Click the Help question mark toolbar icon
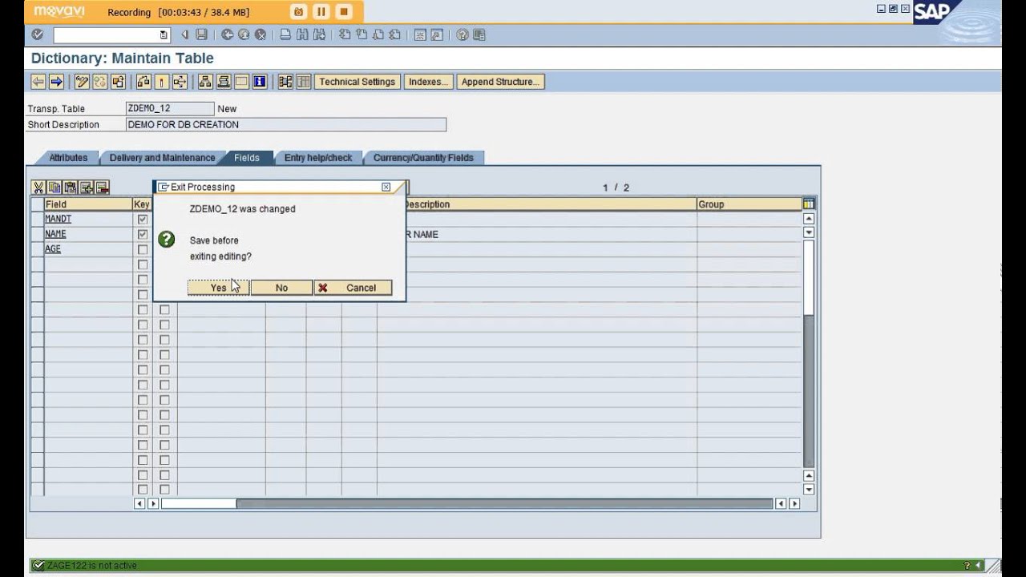Viewport: 1026px width, 577px height. 463,34
